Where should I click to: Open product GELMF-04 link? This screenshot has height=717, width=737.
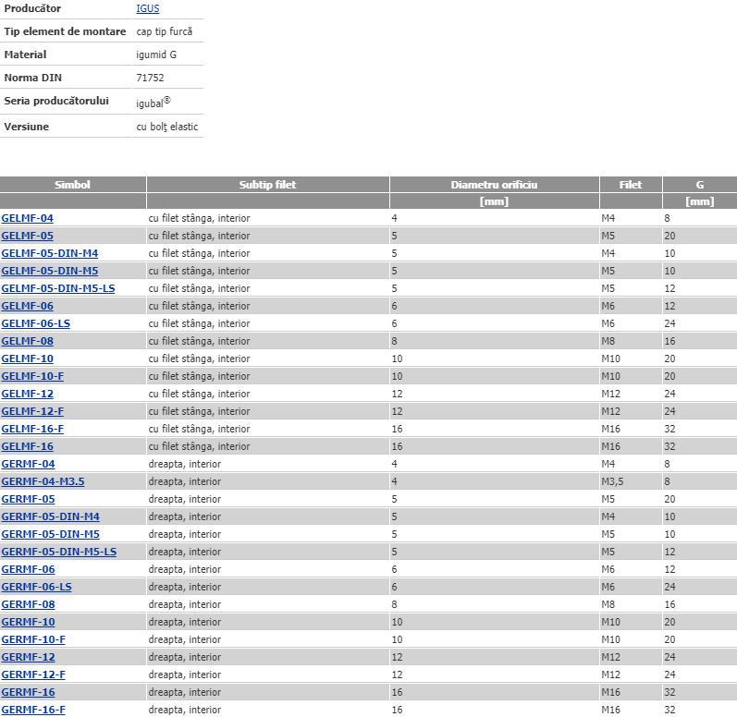[28, 218]
